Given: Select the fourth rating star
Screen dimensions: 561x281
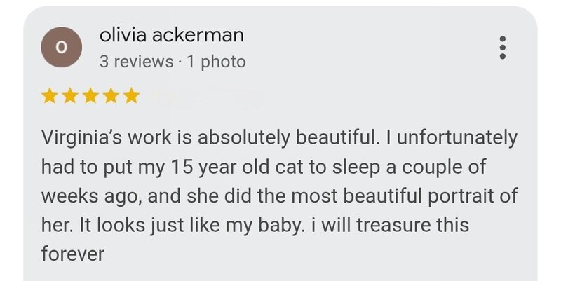Looking at the screenshot, I should pyautogui.click(x=111, y=96).
